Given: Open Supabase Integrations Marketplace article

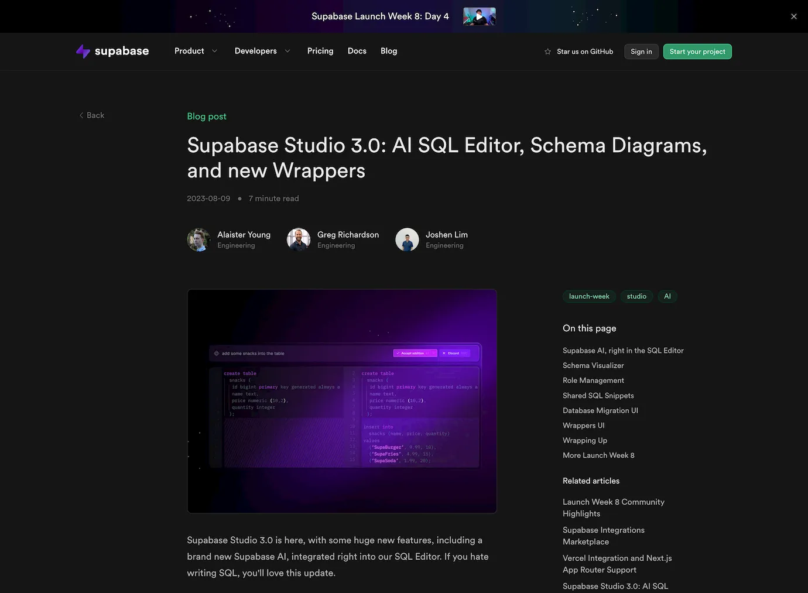Looking at the screenshot, I should (603, 536).
